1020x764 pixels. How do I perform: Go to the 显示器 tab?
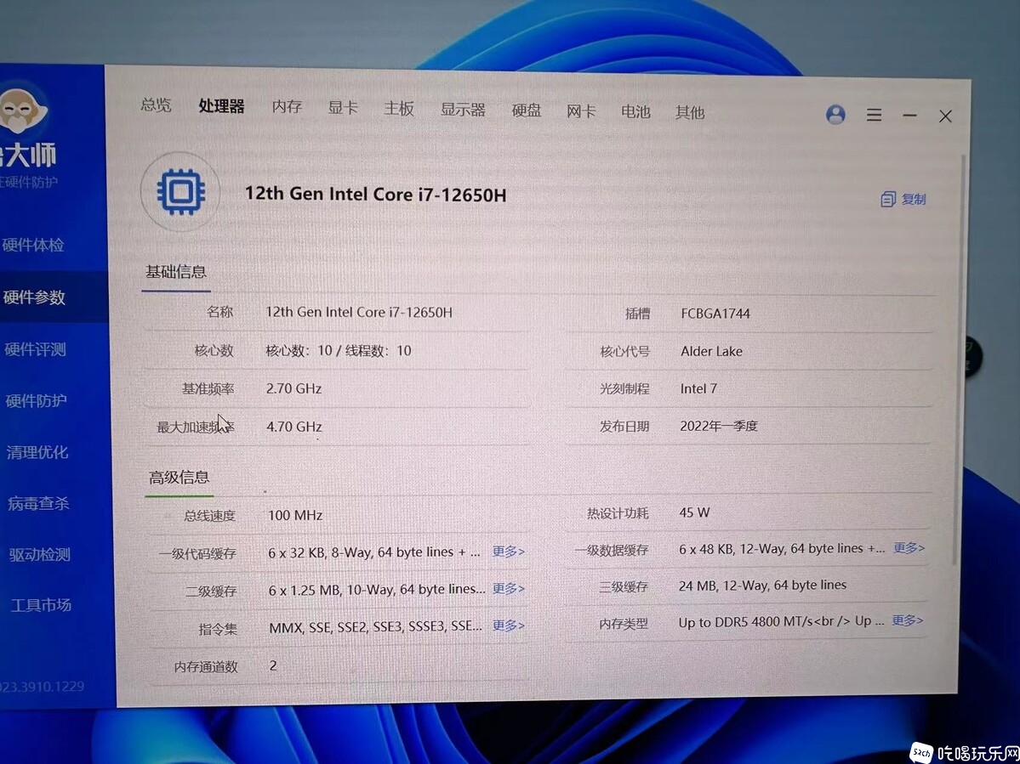(x=463, y=110)
